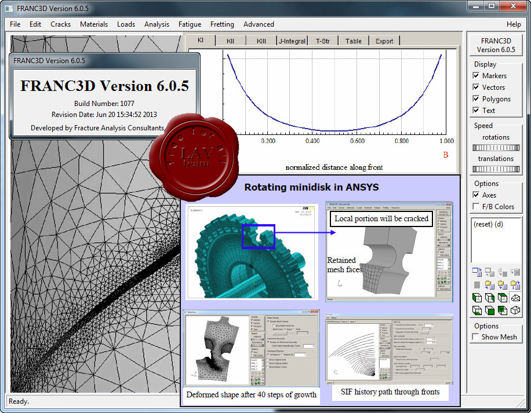The image size is (531, 413).
Task: Switch to the J-Integral tab
Action: click(x=292, y=41)
